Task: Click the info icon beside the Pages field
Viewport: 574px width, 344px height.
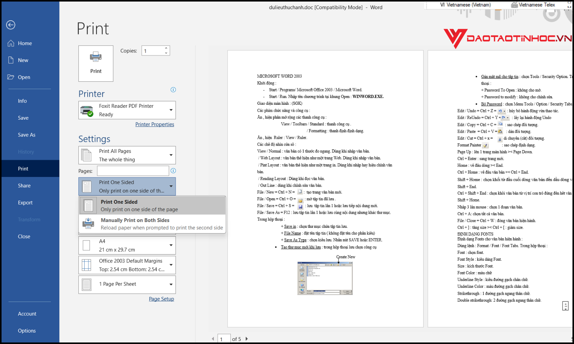Action: pyautogui.click(x=173, y=171)
